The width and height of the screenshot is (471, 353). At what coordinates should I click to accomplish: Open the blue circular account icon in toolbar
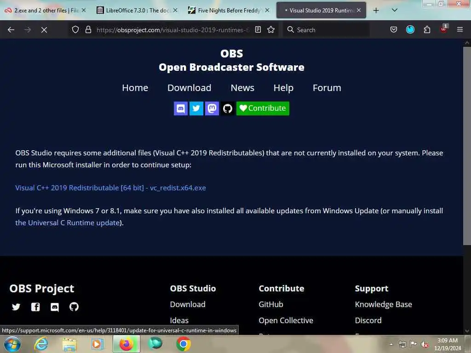410,29
